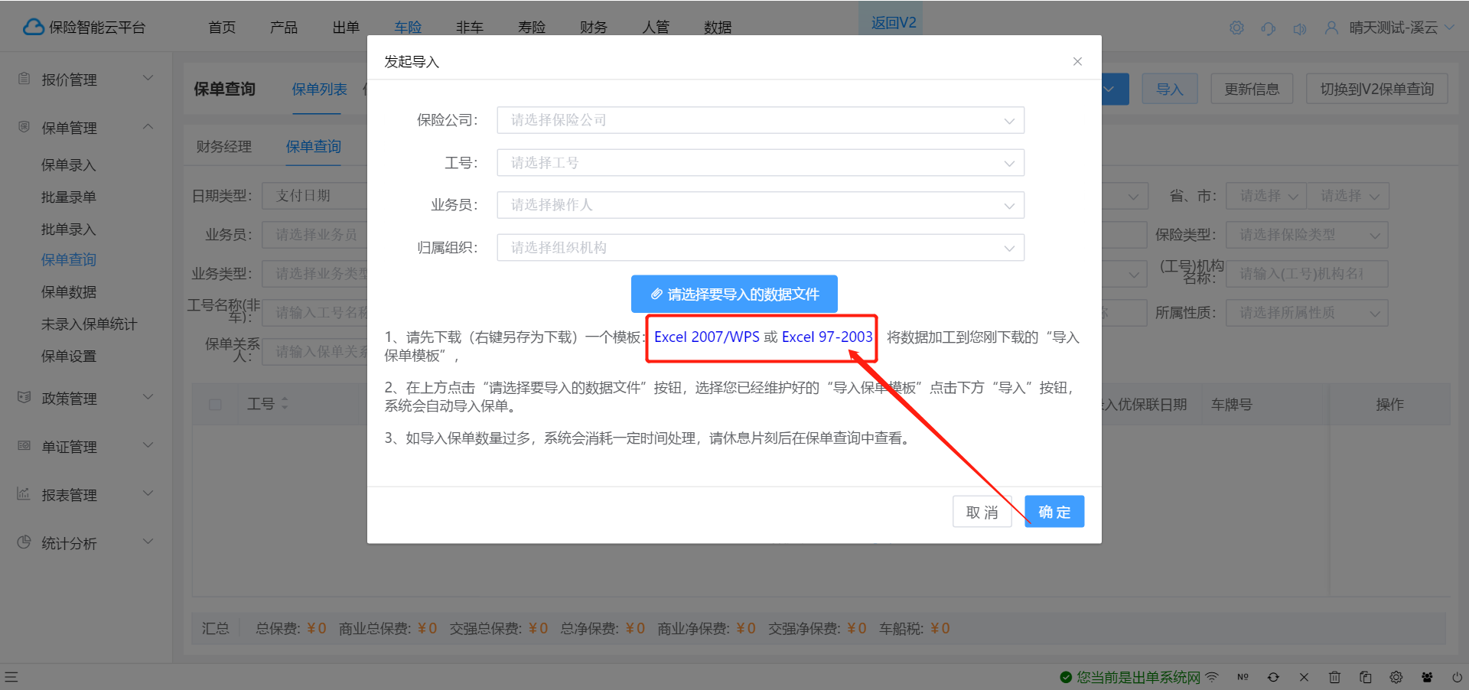The width and height of the screenshot is (1469, 690).
Task: Click the speaker sound icon in header
Action: pos(1300,28)
